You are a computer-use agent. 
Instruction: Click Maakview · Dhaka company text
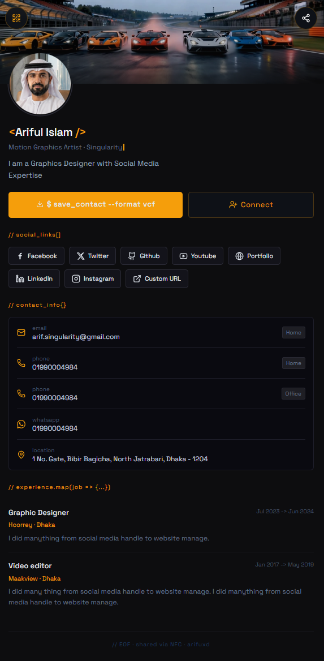pyautogui.click(x=34, y=578)
